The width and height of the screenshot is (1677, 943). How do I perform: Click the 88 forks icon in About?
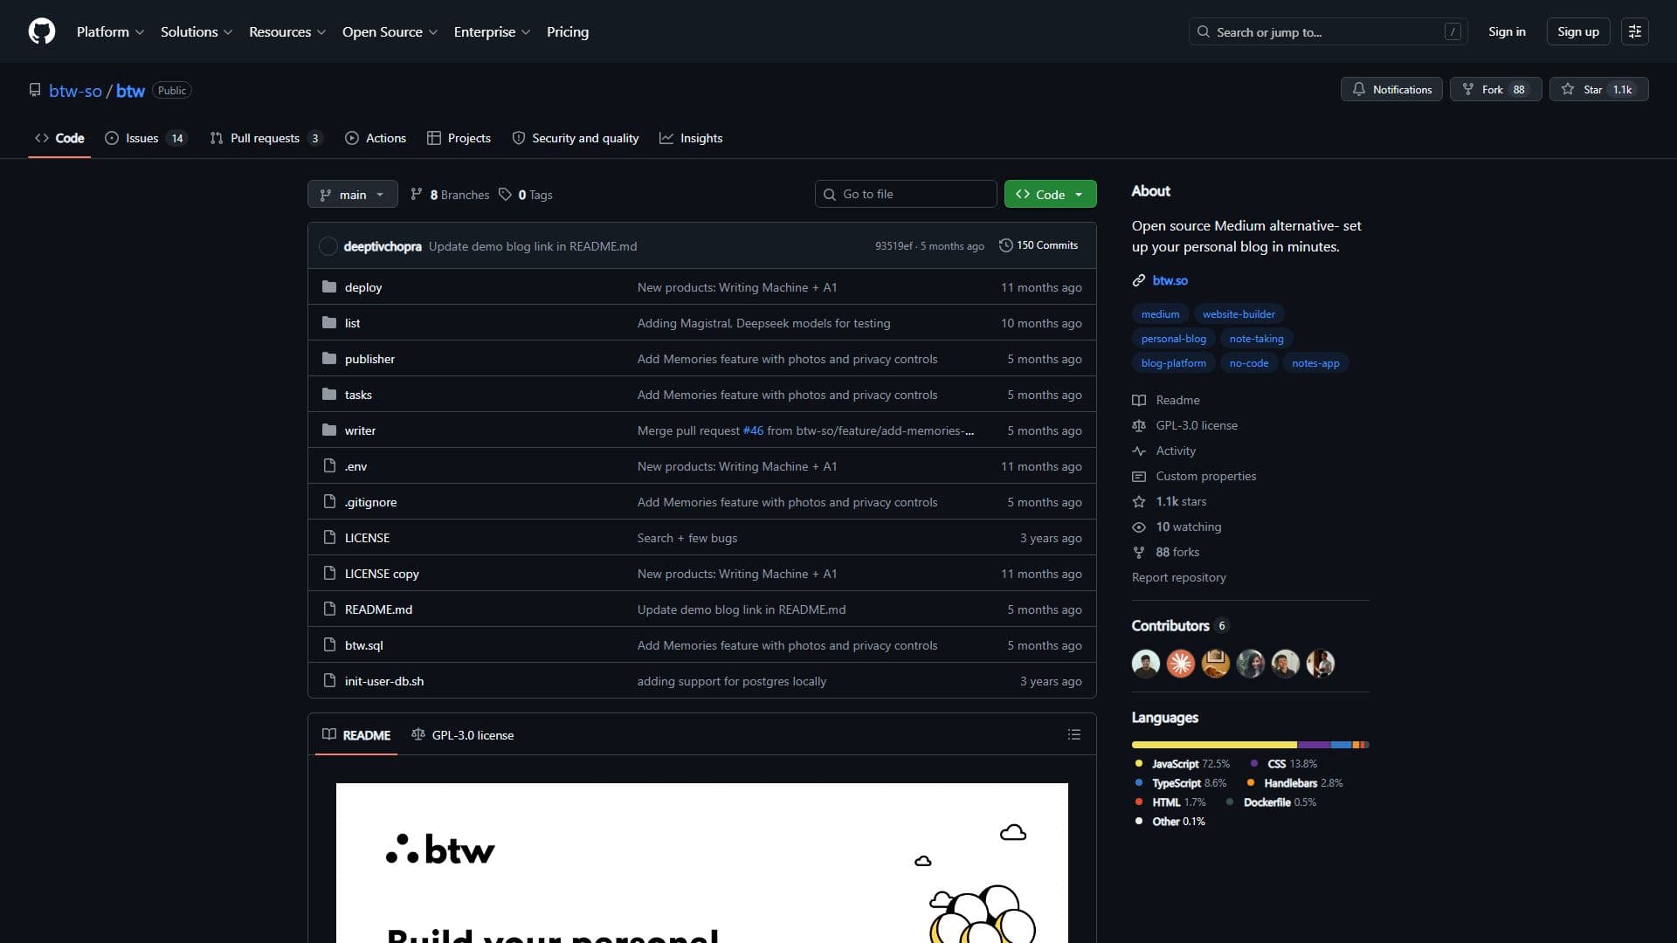(1139, 552)
